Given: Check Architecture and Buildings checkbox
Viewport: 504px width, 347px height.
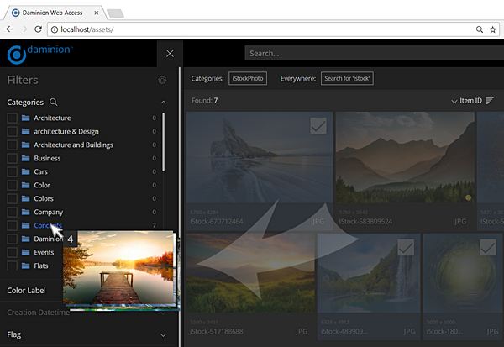Looking at the screenshot, I should pyautogui.click(x=13, y=145).
